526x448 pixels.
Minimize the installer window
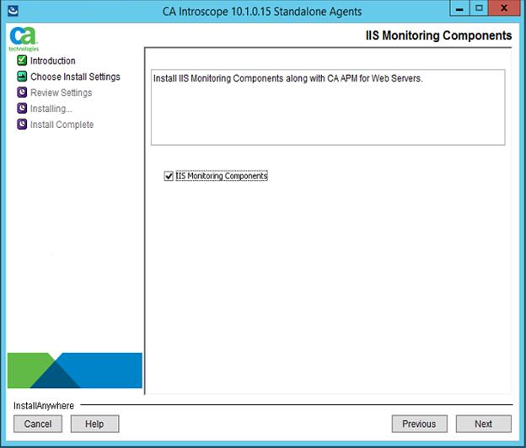tap(459, 8)
